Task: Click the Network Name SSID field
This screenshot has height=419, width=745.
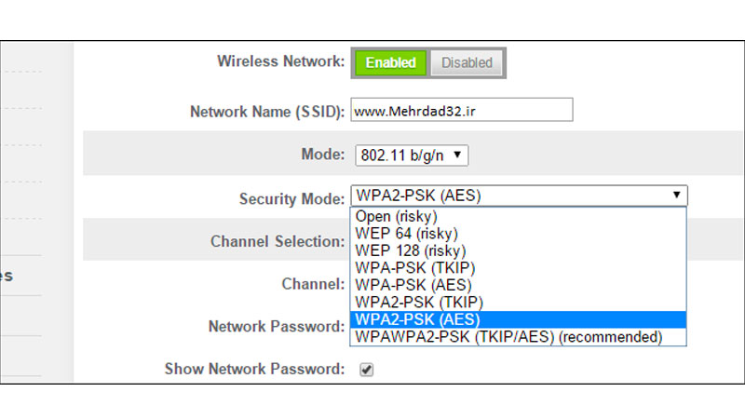Action: tap(462, 110)
